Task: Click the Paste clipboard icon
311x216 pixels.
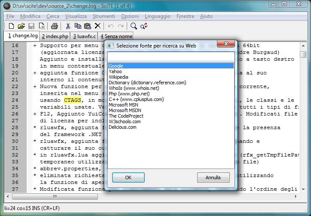Action: pos(88,26)
